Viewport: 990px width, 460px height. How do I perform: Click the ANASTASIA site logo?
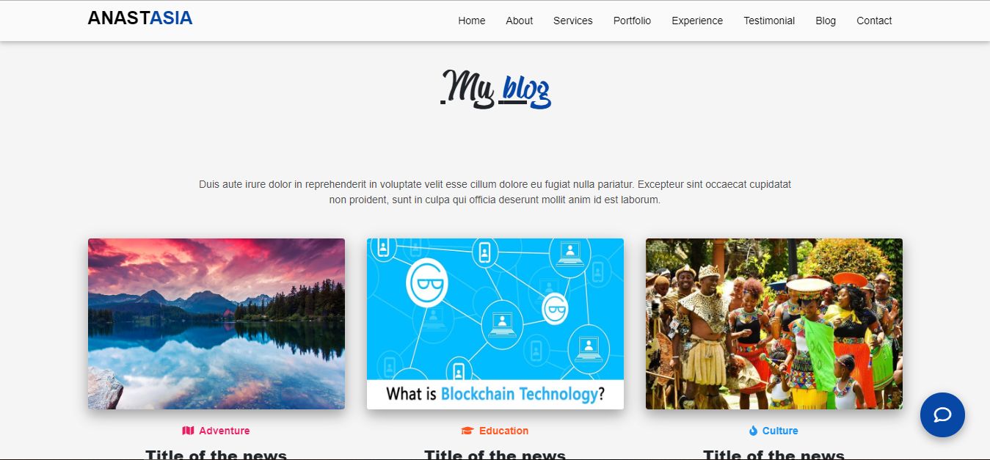click(140, 18)
